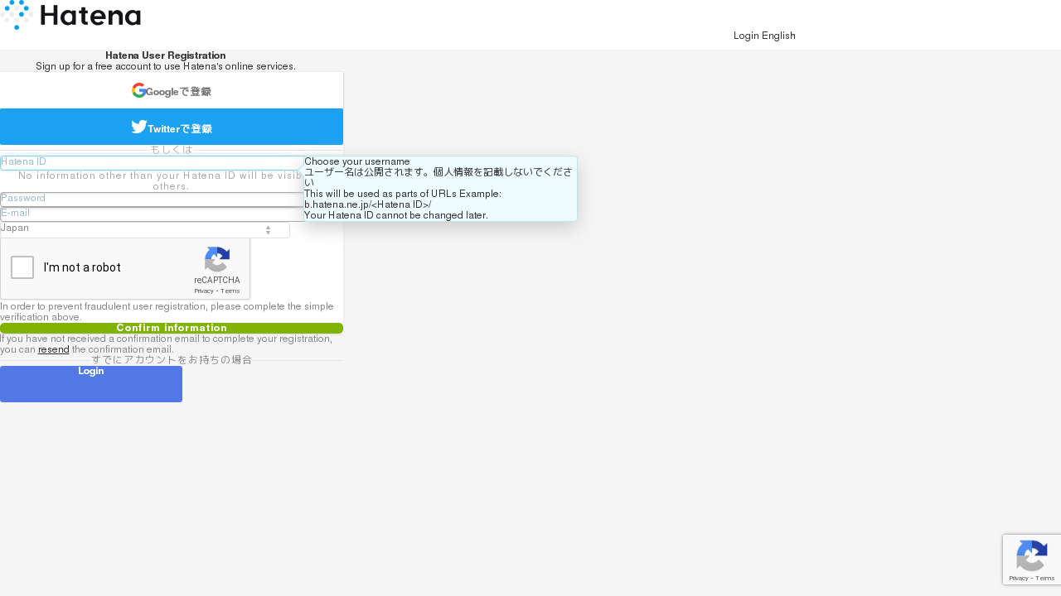Check the I'm not a robot box
The image size is (1061, 596).
22,267
